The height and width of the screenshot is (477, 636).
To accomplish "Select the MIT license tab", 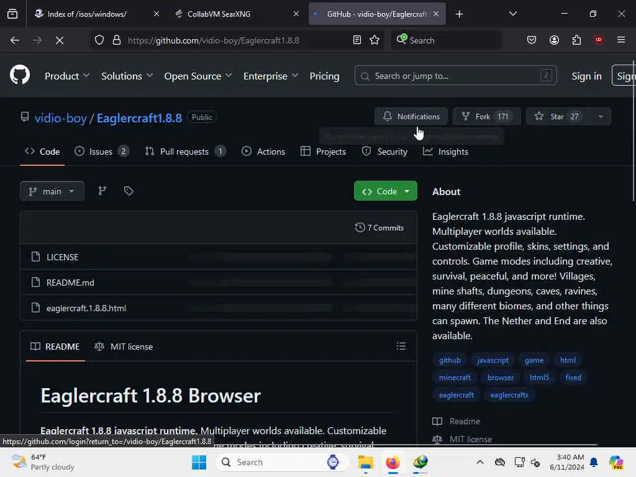I will coord(124,347).
